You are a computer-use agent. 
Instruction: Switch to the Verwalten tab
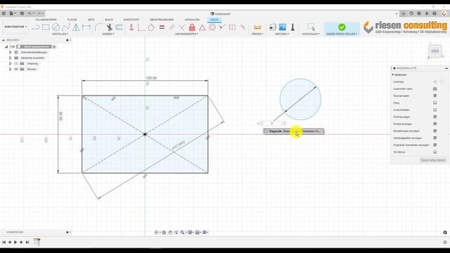click(192, 20)
